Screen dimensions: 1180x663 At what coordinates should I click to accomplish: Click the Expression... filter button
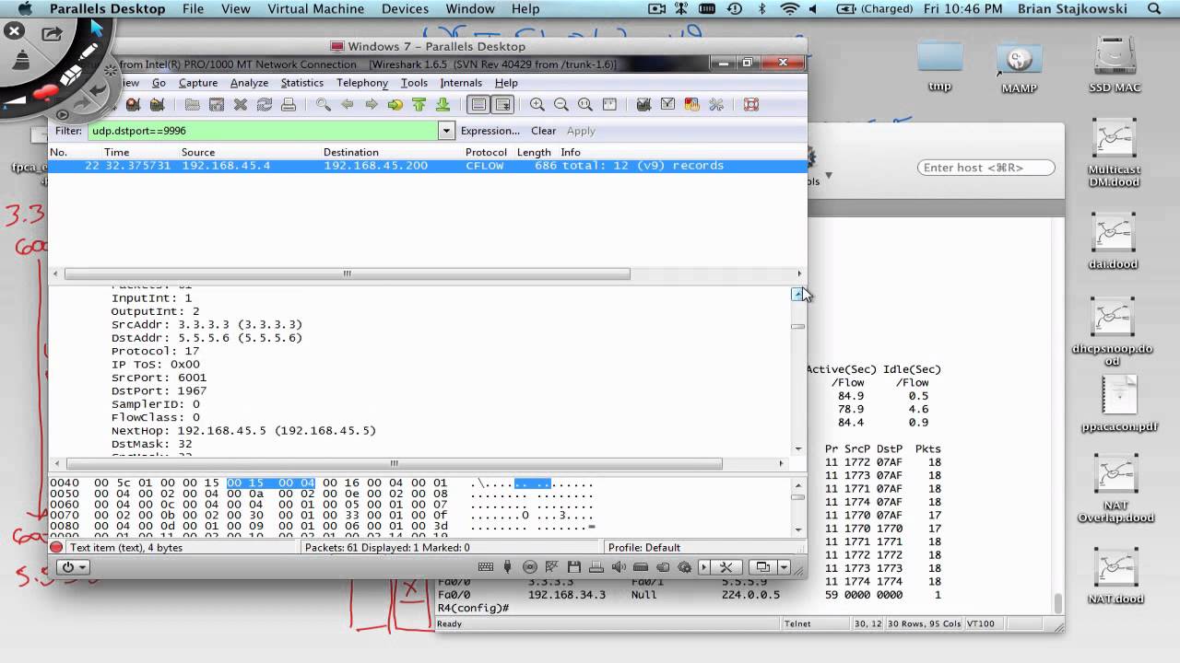[490, 131]
